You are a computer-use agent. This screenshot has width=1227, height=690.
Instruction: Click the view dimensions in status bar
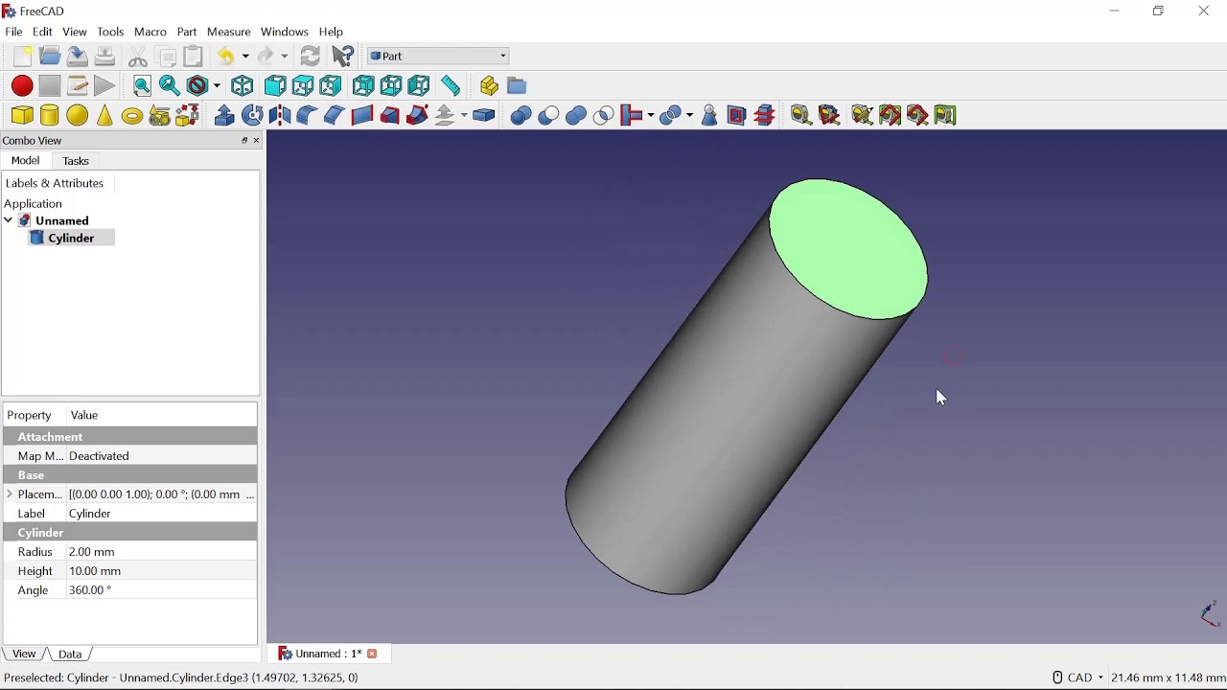(x=1169, y=679)
